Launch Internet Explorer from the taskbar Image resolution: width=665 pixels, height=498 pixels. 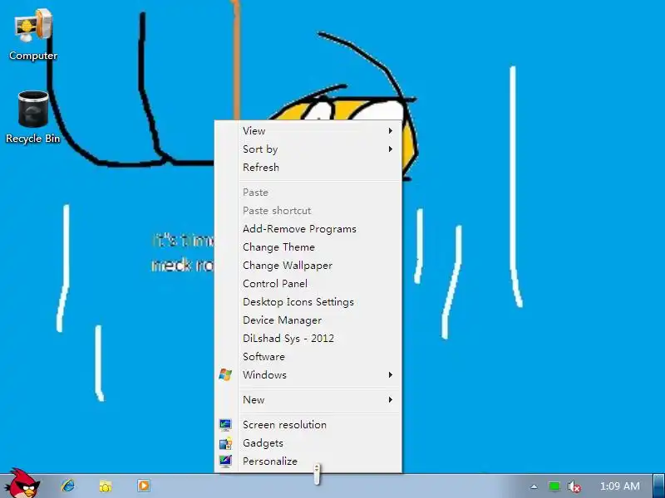pyautogui.click(x=68, y=486)
